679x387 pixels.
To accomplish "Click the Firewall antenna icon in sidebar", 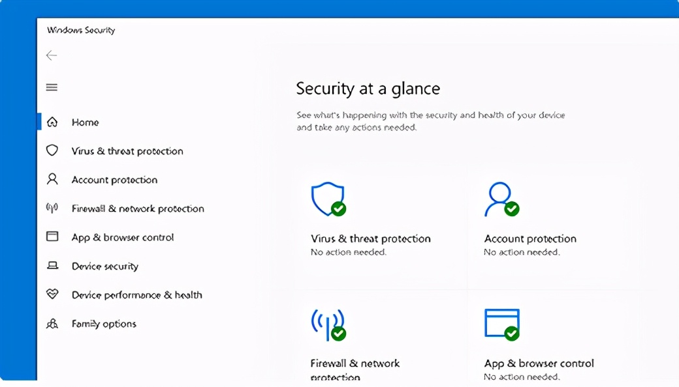I will (52, 208).
